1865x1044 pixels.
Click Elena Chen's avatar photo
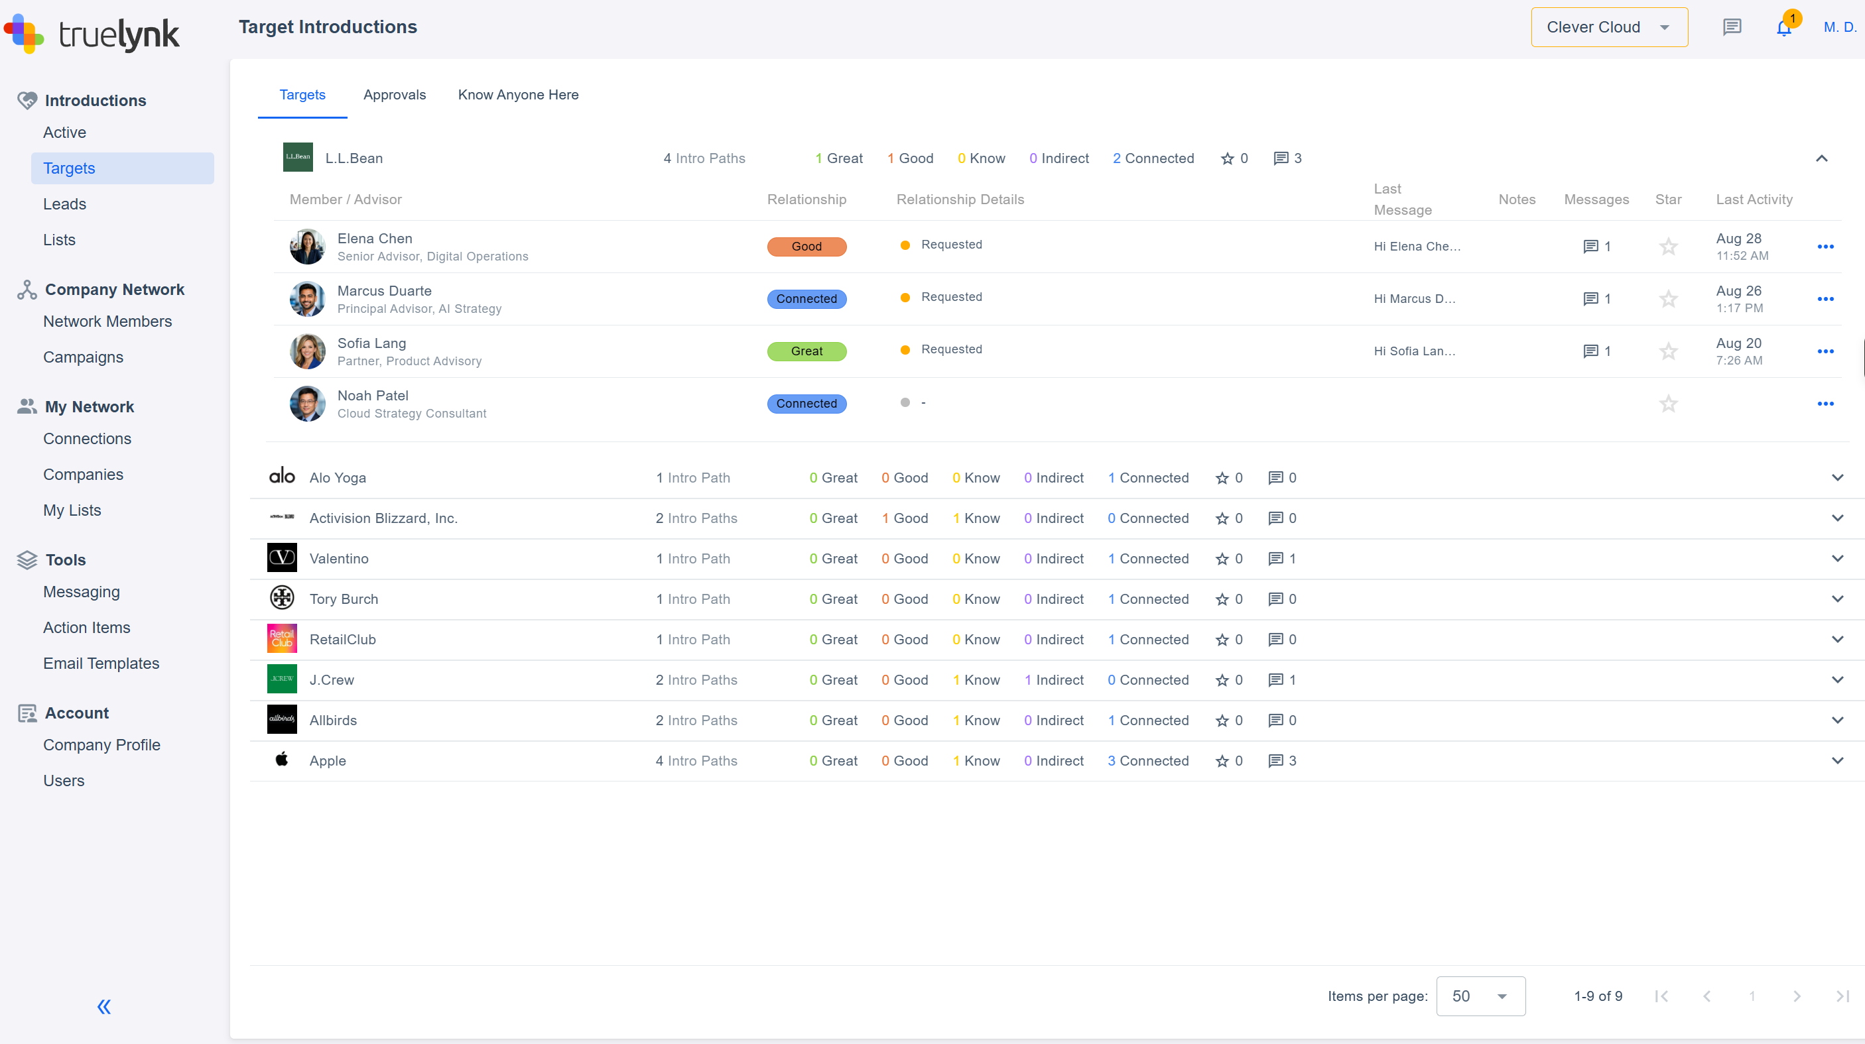tap(307, 247)
